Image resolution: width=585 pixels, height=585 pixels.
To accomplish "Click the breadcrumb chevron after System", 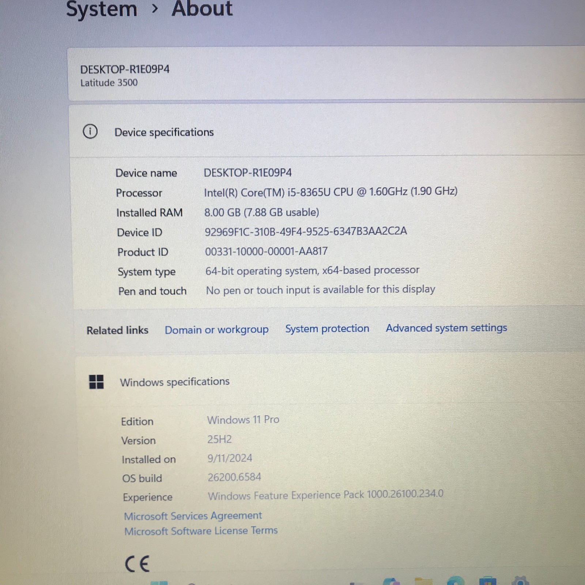I will 155,8.
